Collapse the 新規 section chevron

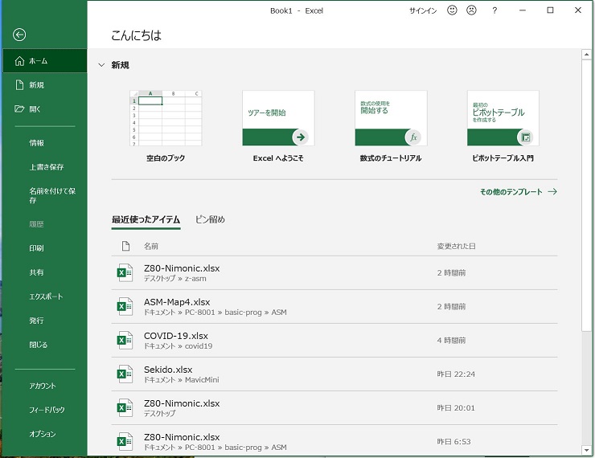pos(101,65)
